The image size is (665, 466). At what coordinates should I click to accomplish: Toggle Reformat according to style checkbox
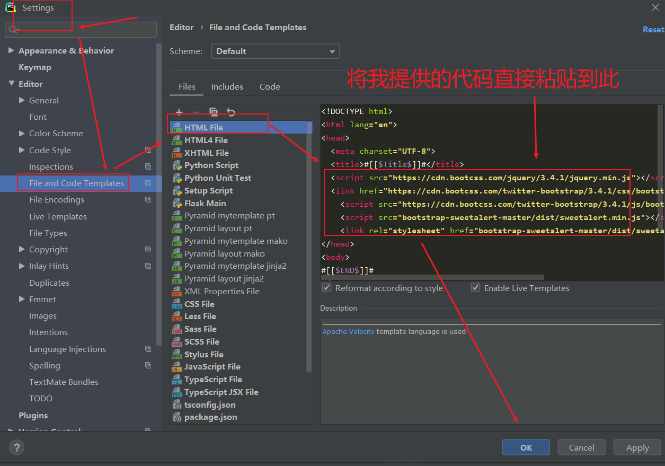point(327,288)
